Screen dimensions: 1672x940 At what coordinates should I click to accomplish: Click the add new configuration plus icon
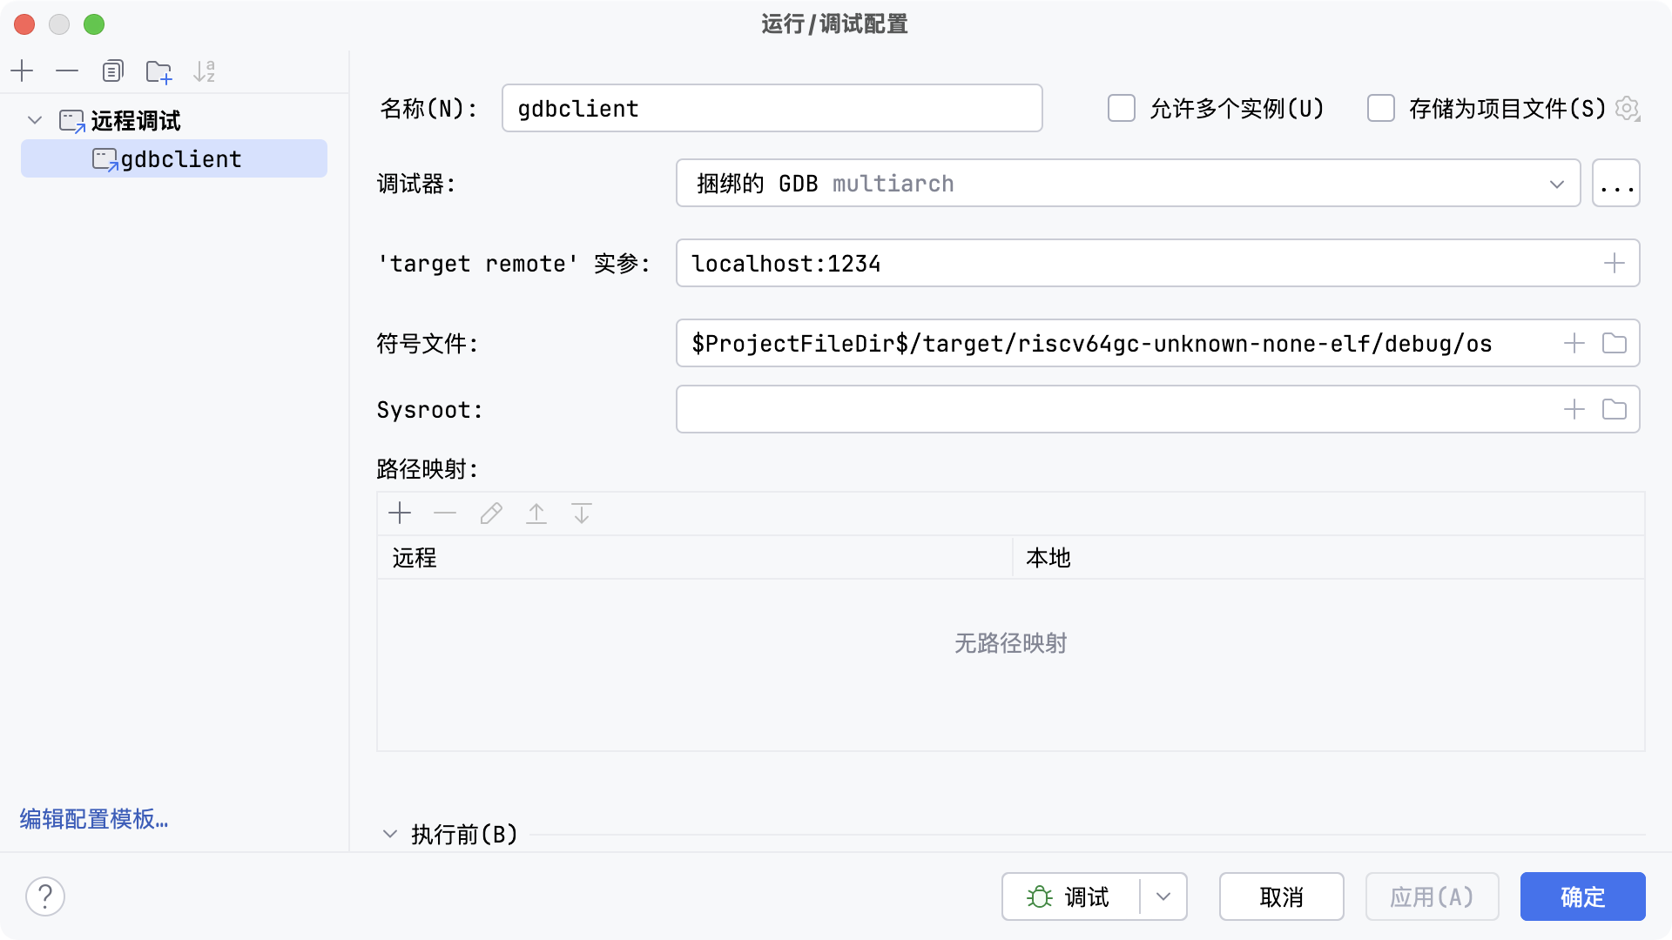pos(22,70)
